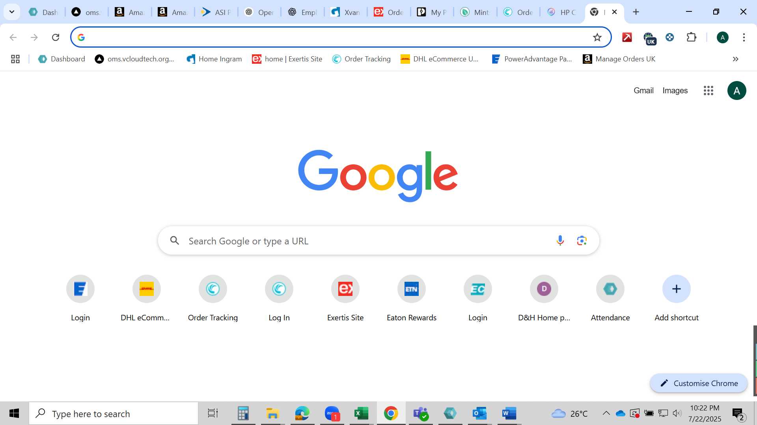Viewport: 757px width, 425px height.
Task: Open the Eaton Rewards shortcut tile
Action: (412, 298)
